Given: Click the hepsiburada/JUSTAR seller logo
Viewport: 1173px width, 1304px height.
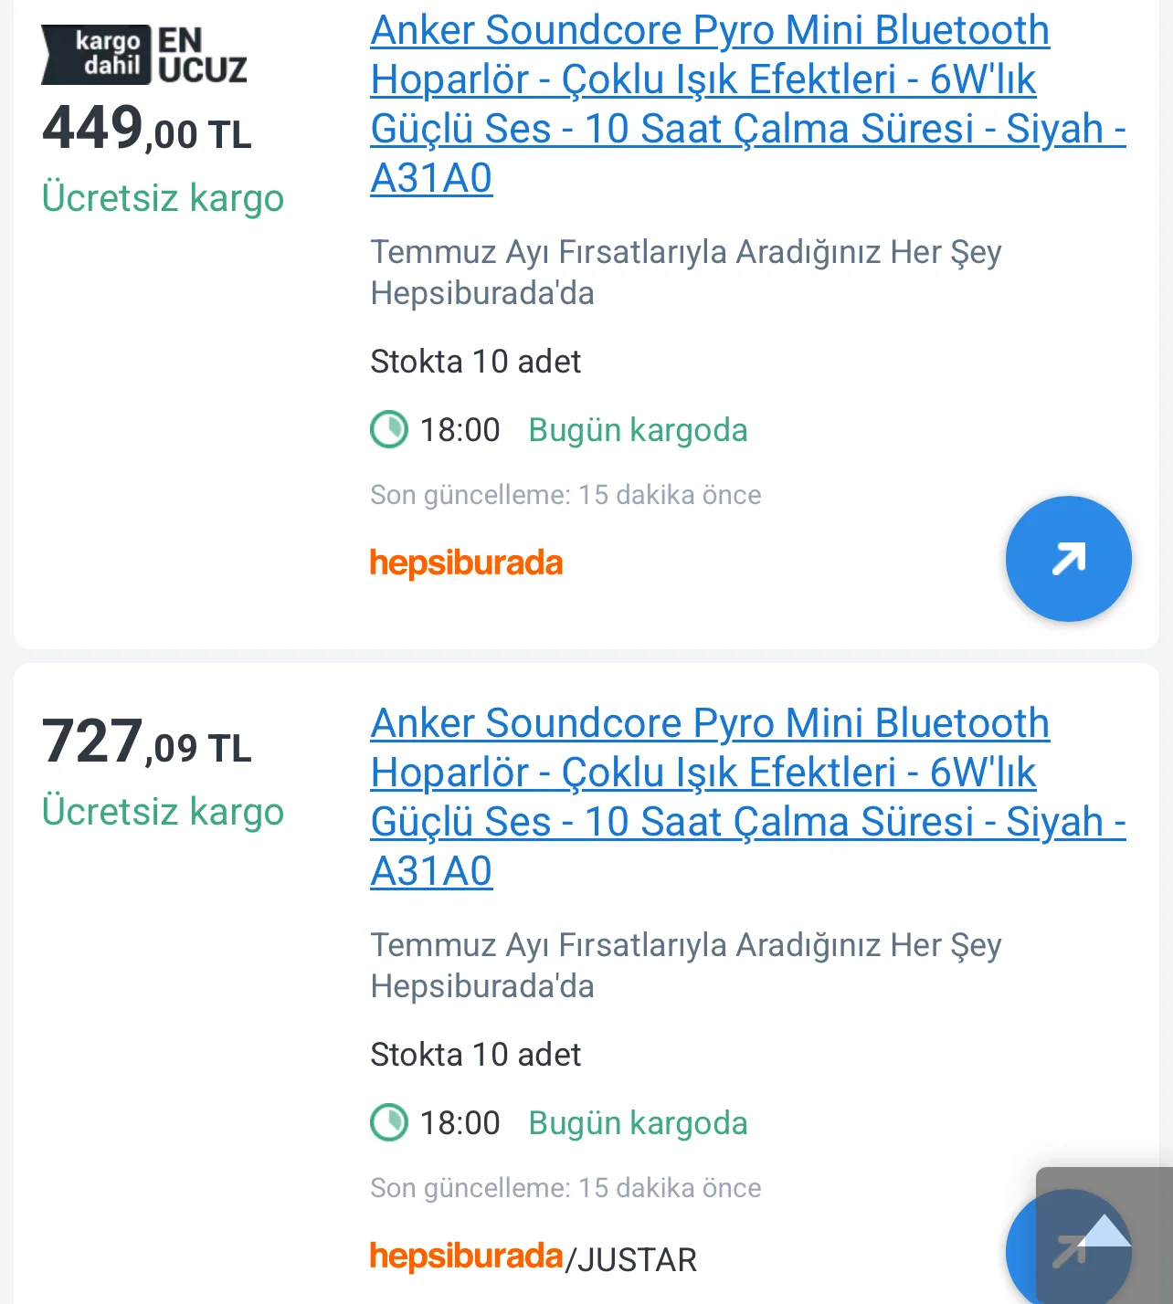Looking at the screenshot, I should point(533,1257).
